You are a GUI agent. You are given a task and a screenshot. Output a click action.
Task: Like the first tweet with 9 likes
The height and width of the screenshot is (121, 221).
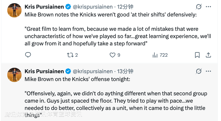coord(112,55)
